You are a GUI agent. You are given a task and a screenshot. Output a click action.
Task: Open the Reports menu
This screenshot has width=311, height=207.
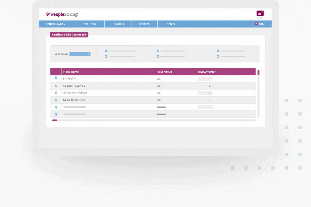click(144, 24)
